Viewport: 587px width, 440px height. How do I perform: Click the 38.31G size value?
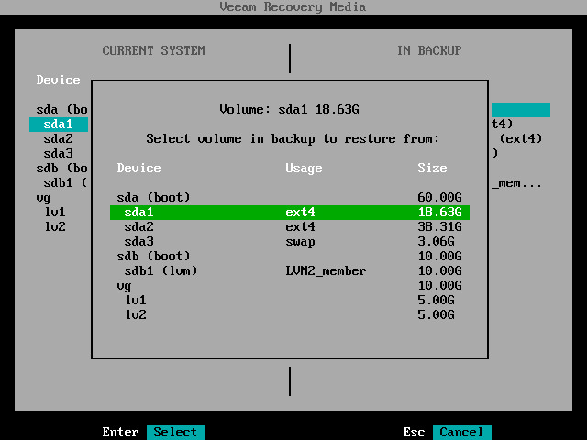pyautogui.click(x=439, y=227)
